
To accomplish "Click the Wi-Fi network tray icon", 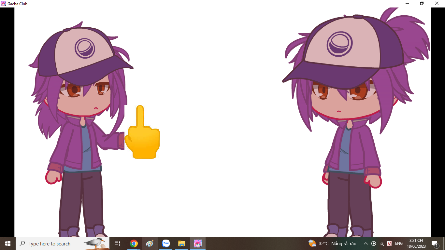I will coord(381,243).
